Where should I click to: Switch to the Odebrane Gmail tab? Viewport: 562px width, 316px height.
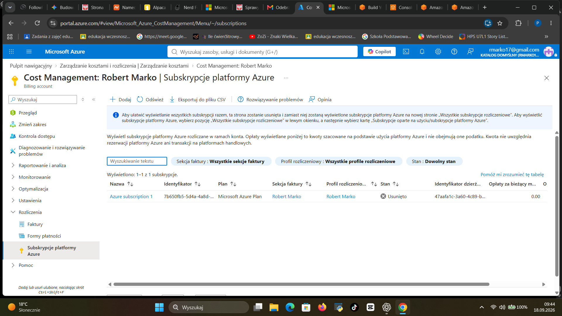[x=278, y=7]
